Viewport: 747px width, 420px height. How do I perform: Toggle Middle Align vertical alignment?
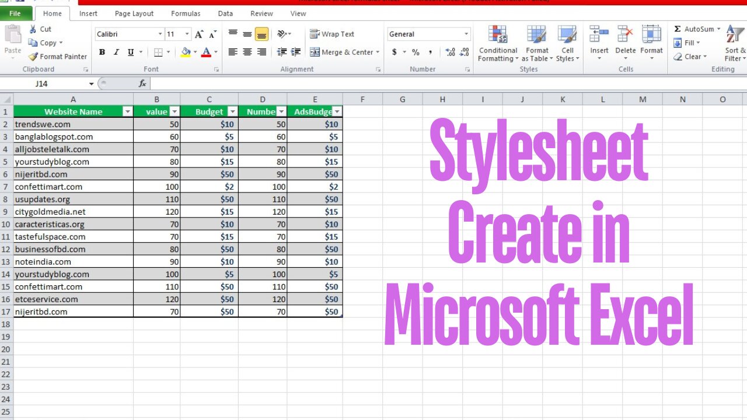[x=247, y=34]
